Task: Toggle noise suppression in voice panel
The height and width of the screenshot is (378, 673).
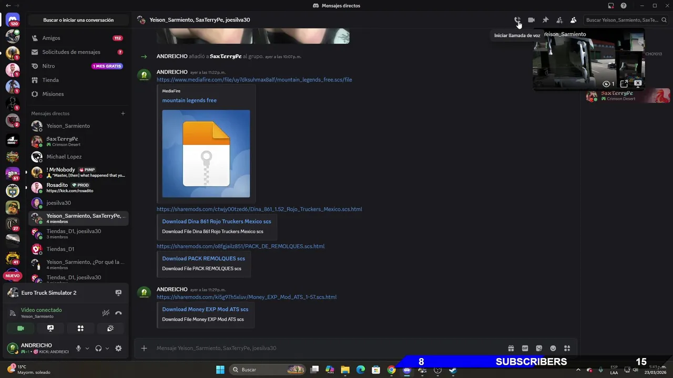Action: pyautogui.click(x=106, y=313)
